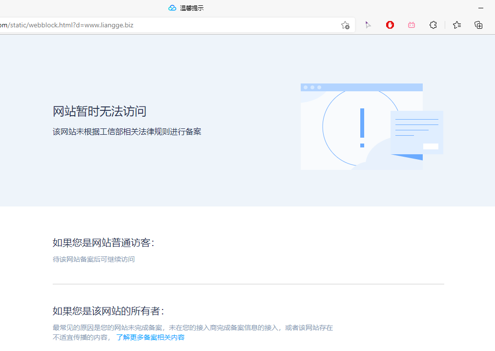The image size is (495, 351).
Task: Click the AdBlock stop-hand extension icon
Action: tap(389, 24)
